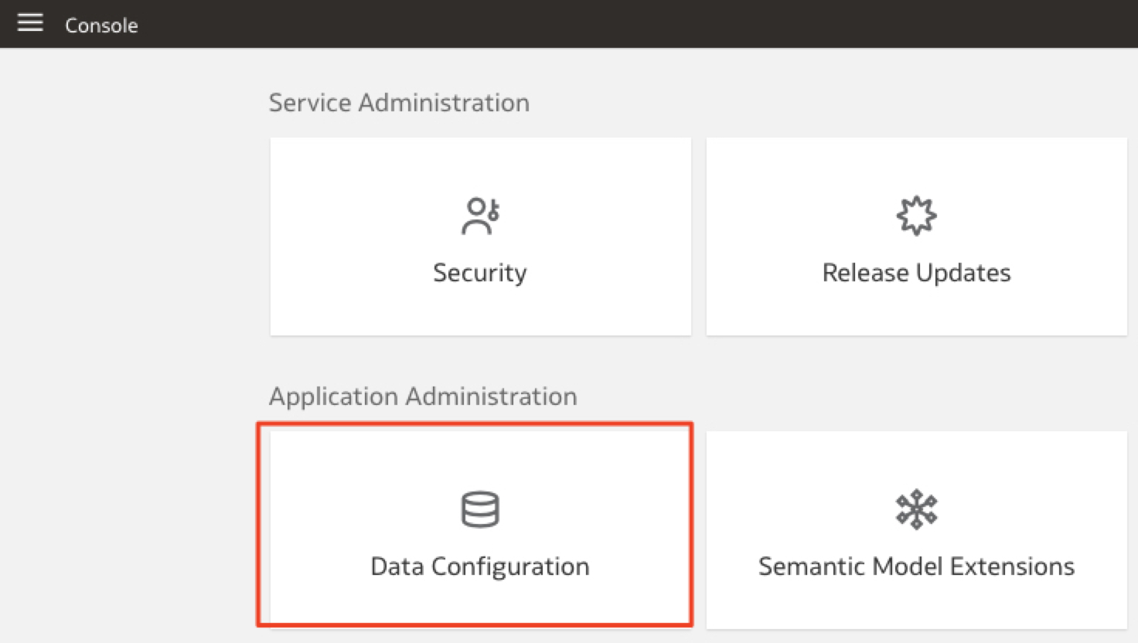This screenshot has height=643, width=1138.
Task: Click the Data Configuration text label
Action: tap(480, 566)
